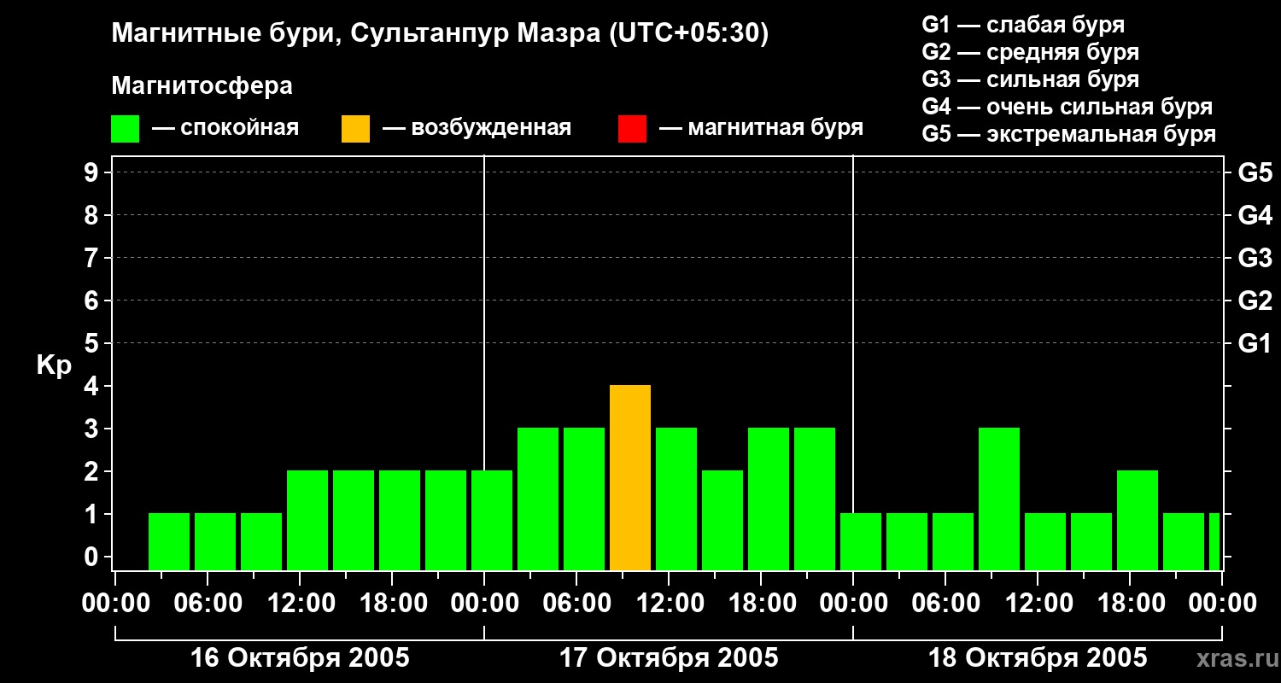Click the Kp 3 bar on 18 October
The height and width of the screenshot is (683, 1281).
coord(999,499)
